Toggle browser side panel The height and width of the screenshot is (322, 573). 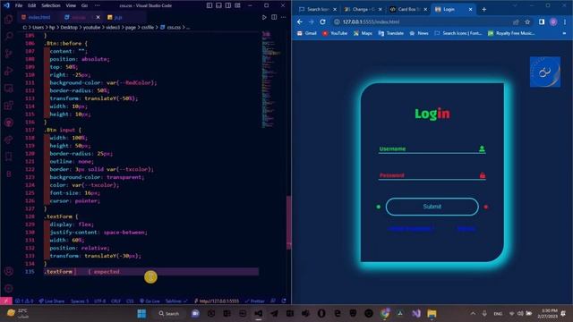(x=542, y=21)
